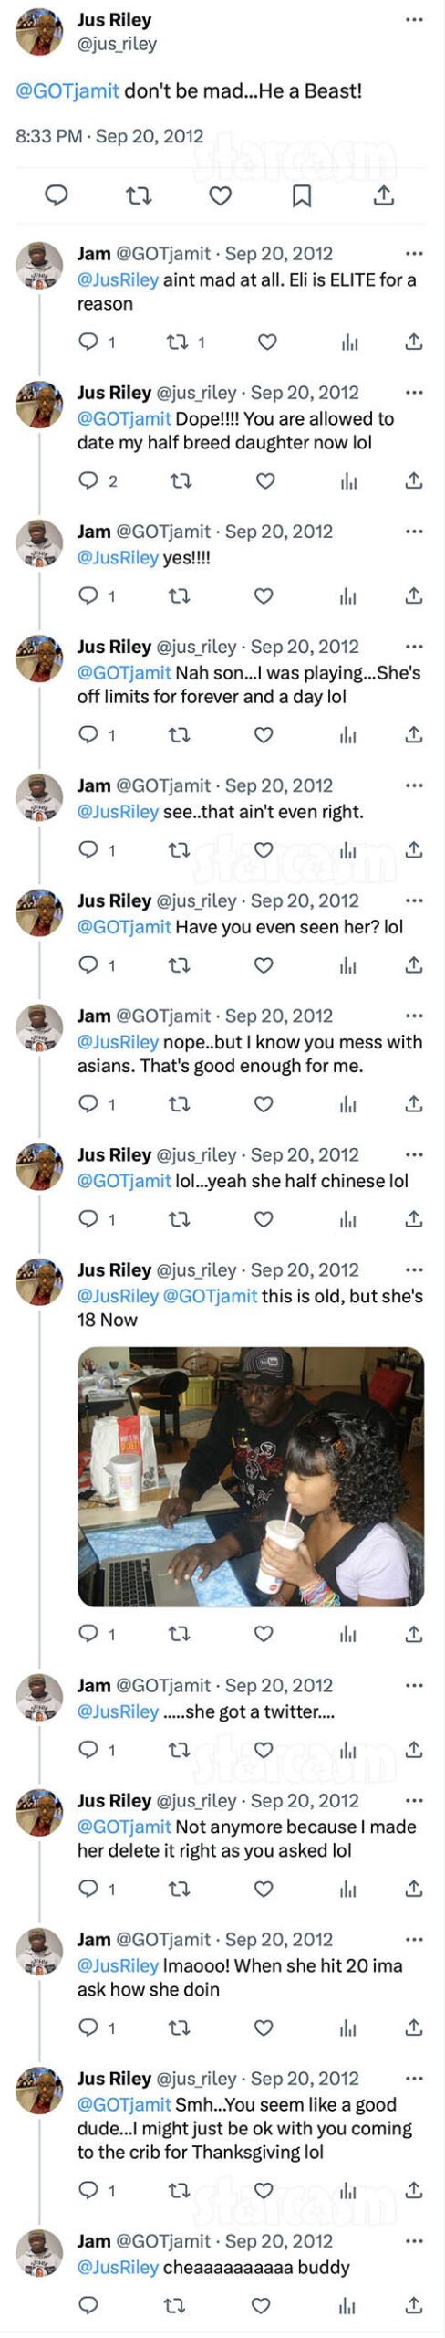Retweet the "Eli is ELITE for a reason" reply

177,342
